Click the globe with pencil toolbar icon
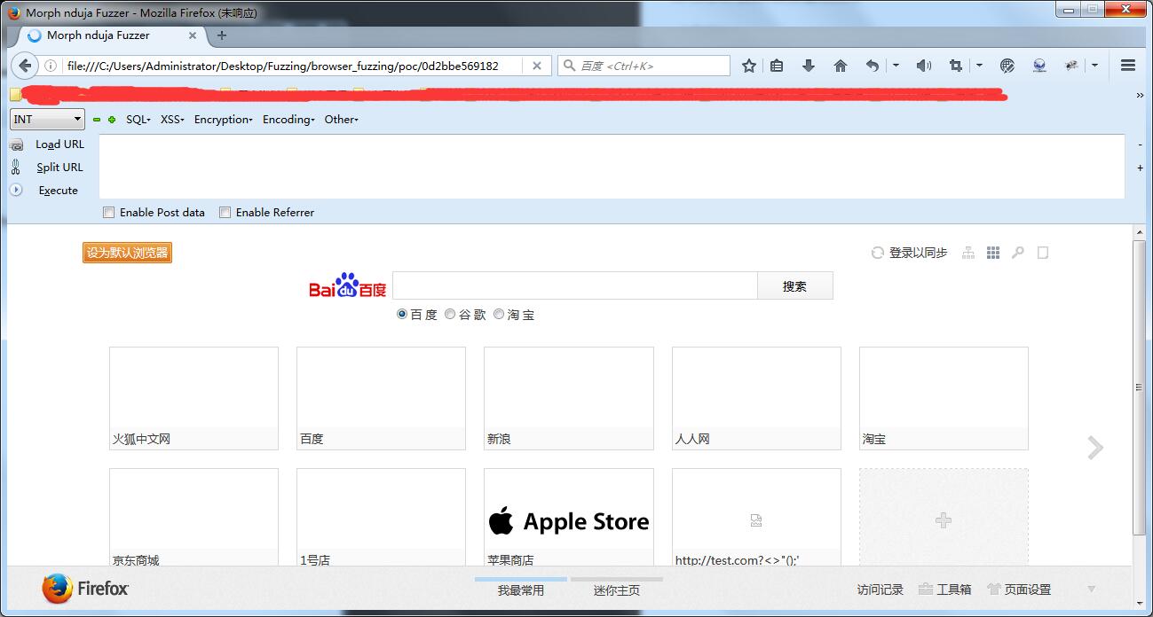This screenshot has width=1153, height=617. 1007,66
